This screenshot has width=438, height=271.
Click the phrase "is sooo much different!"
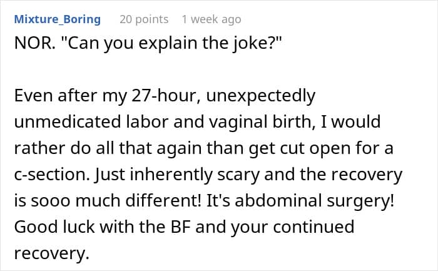(x=108, y=201)
